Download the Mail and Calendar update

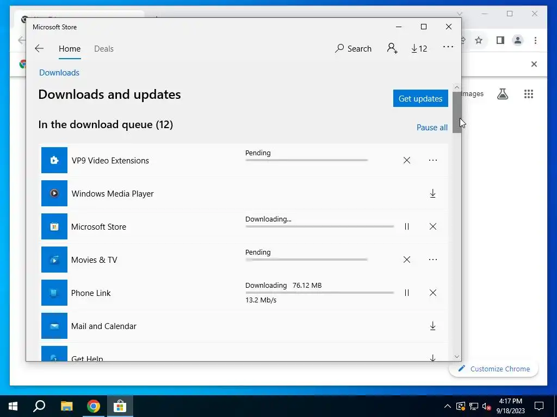click(x=432, y=326)
